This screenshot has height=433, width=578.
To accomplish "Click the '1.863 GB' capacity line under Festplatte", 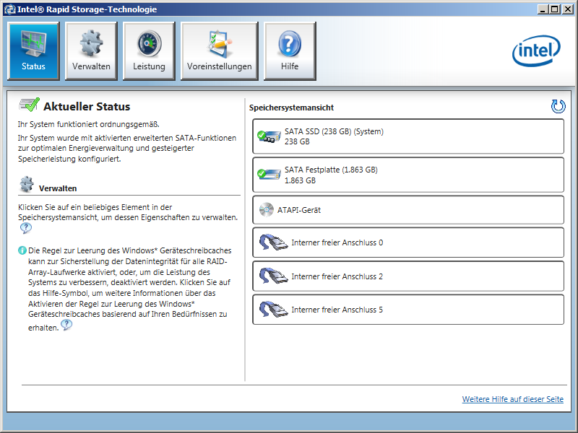I will tap(300, 180).
